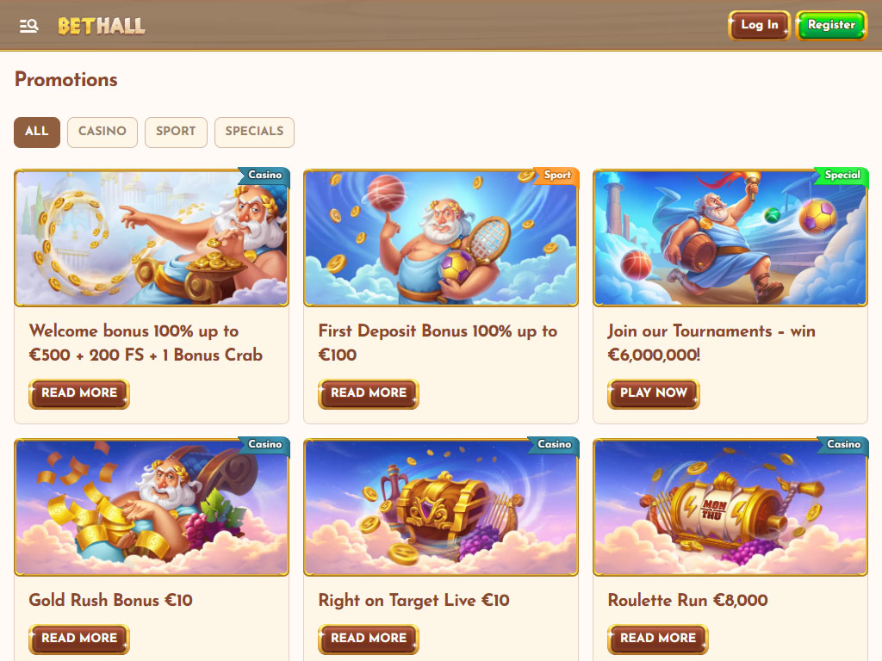Click Casino badge on Welcome bonus card
This screenshot has height=661, width=882.
(x=265, y=176)
